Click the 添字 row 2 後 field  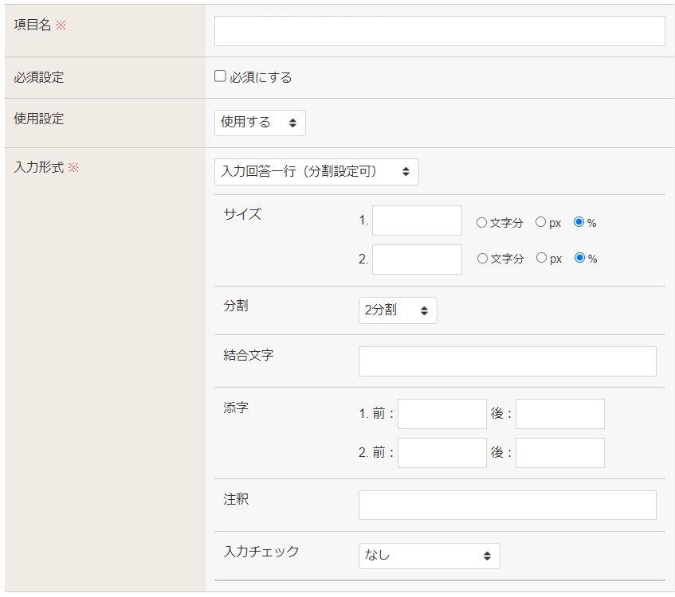tap(559, 453)
